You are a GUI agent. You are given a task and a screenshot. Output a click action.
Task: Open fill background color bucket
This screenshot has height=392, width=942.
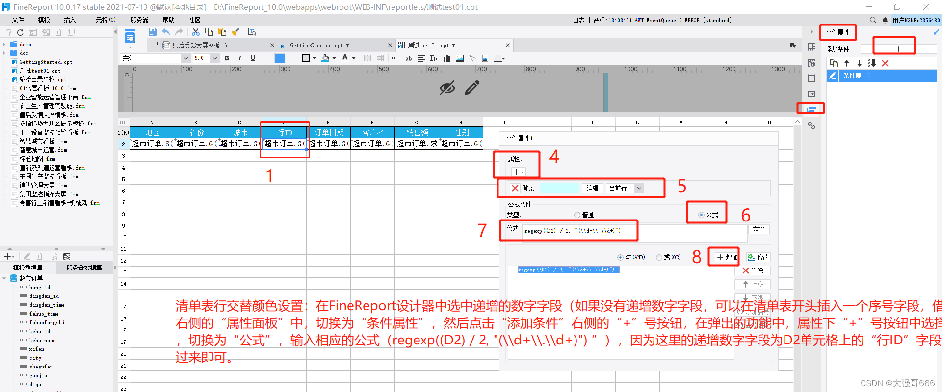tap(325, 58)
